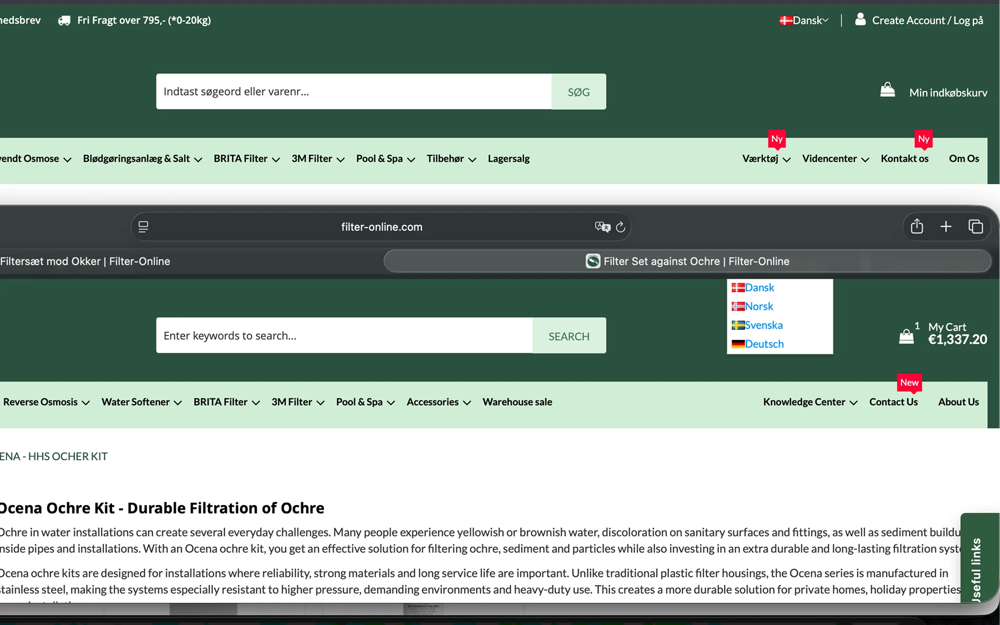Reload the page with the refresh icon
The image size is (1000, 625).
621,227
